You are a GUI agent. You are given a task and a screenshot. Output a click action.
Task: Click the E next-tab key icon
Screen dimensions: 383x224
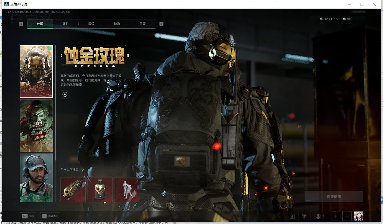click(162, 24)
